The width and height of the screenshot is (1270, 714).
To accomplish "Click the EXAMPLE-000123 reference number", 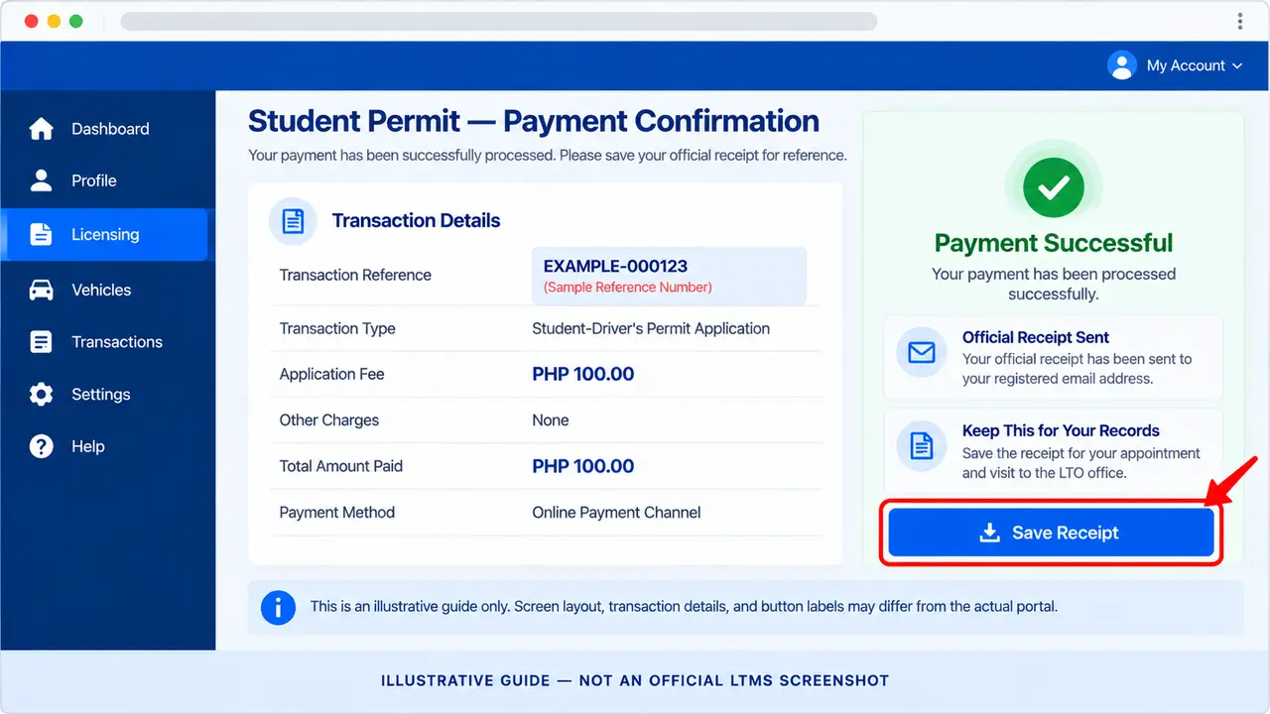I will 616,266.
